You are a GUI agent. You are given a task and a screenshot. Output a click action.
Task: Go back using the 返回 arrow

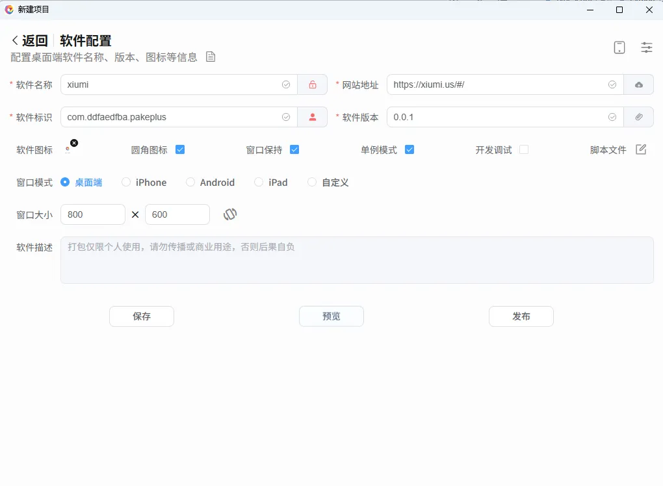(15, 40)
